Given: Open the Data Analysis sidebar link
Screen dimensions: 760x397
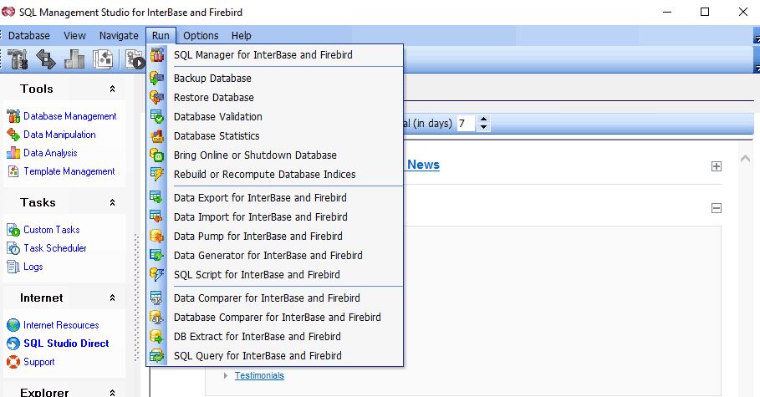Looking at the screenshot, I should click(50, 153).
